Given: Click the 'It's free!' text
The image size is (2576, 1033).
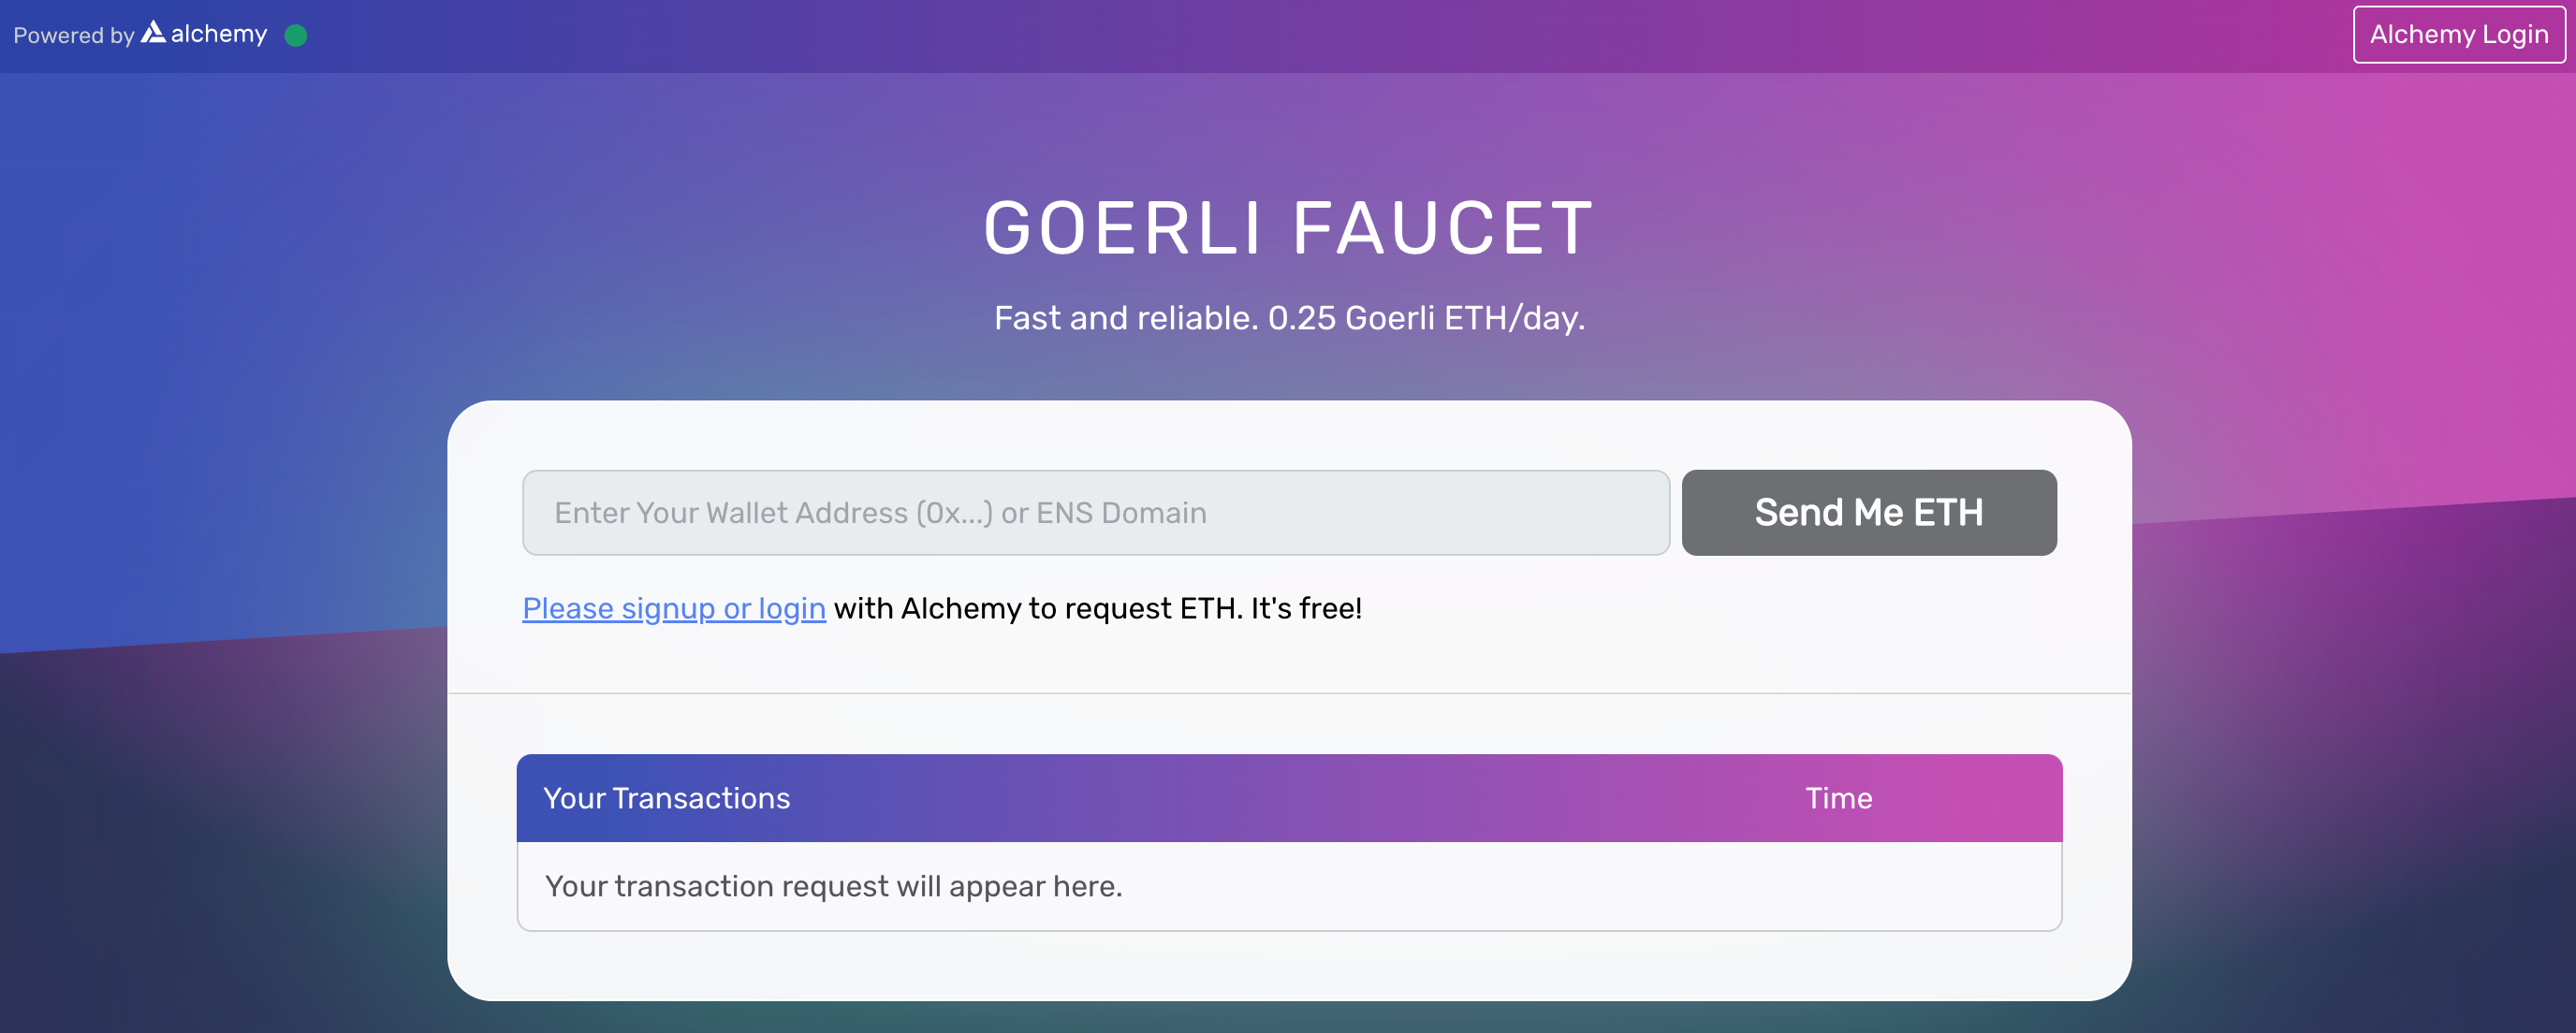Looking at the screenshot, I should pos(1306,608).
